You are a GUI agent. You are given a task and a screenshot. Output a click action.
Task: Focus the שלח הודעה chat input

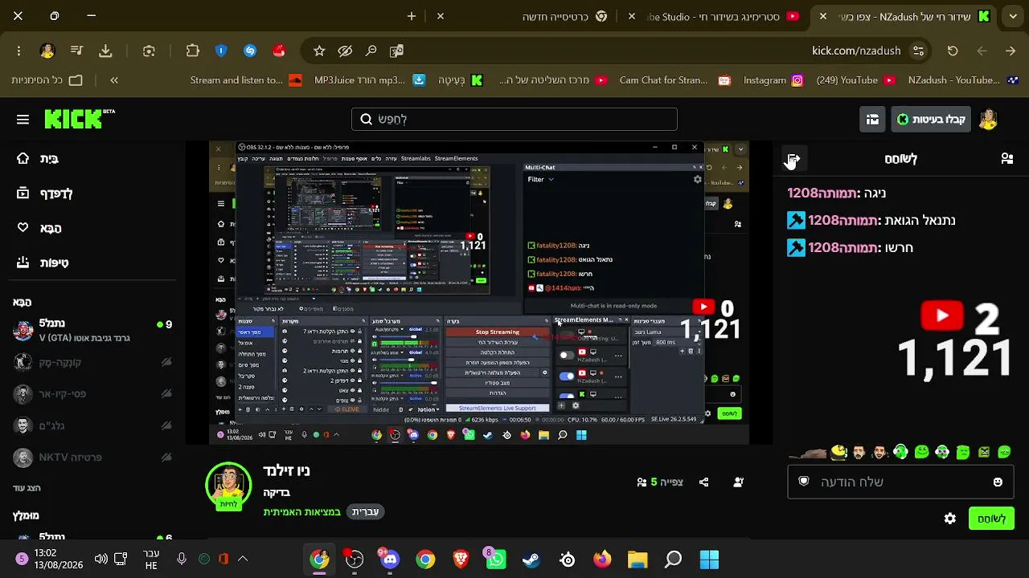[x=900, y=482]
